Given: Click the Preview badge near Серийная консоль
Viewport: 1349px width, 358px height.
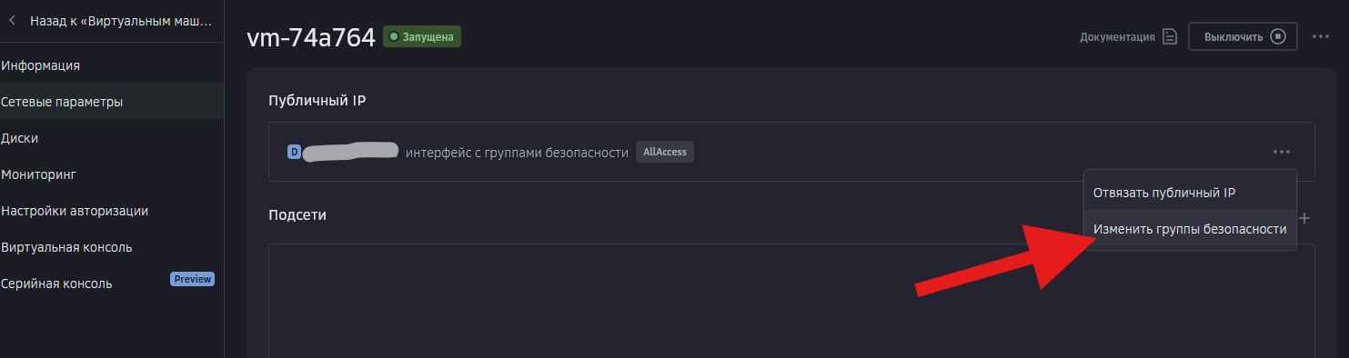Looking at the screenshot, I should pyautogui.click(x=192, y=280).
